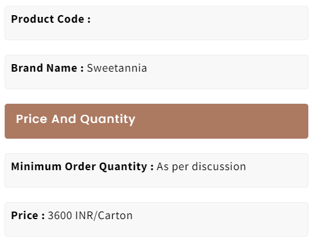
Task: Click the word Code in the first row
Action: tap(71, 19)
